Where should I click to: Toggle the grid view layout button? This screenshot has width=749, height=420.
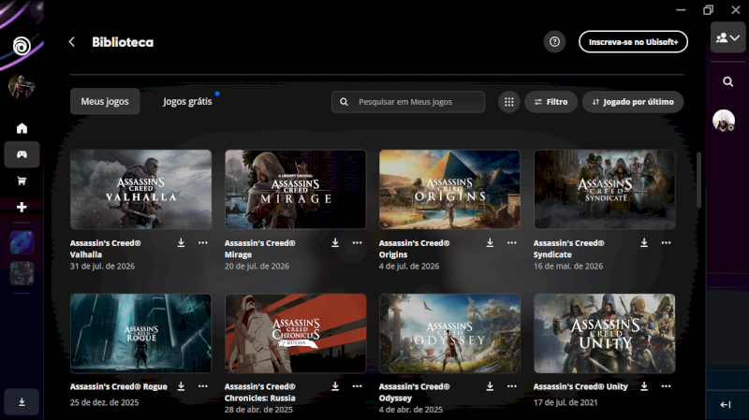[x=509, y=102]
